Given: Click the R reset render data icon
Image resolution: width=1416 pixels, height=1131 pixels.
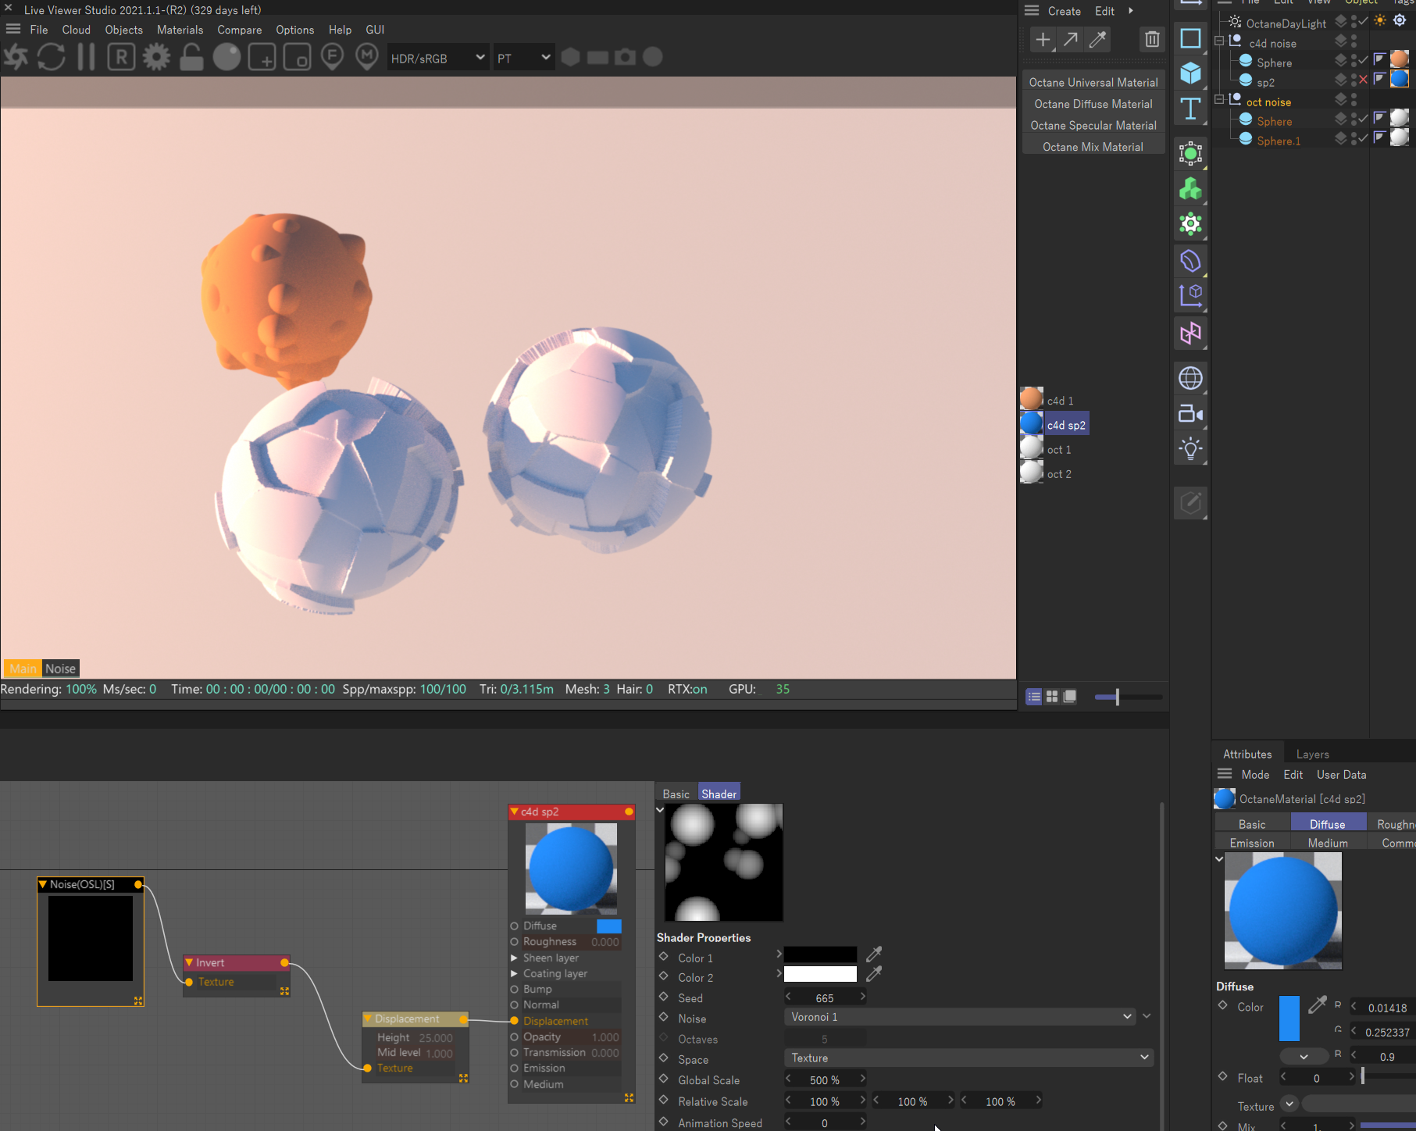Looking at the screenshot, I should click(121, 57).
